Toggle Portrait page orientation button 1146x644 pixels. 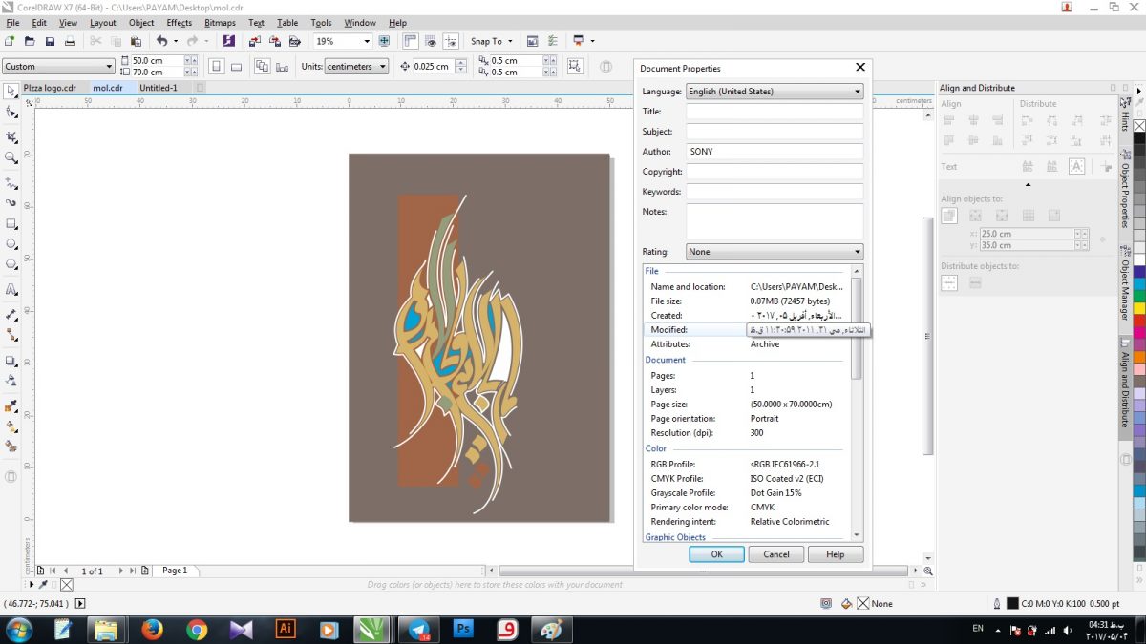216,67
